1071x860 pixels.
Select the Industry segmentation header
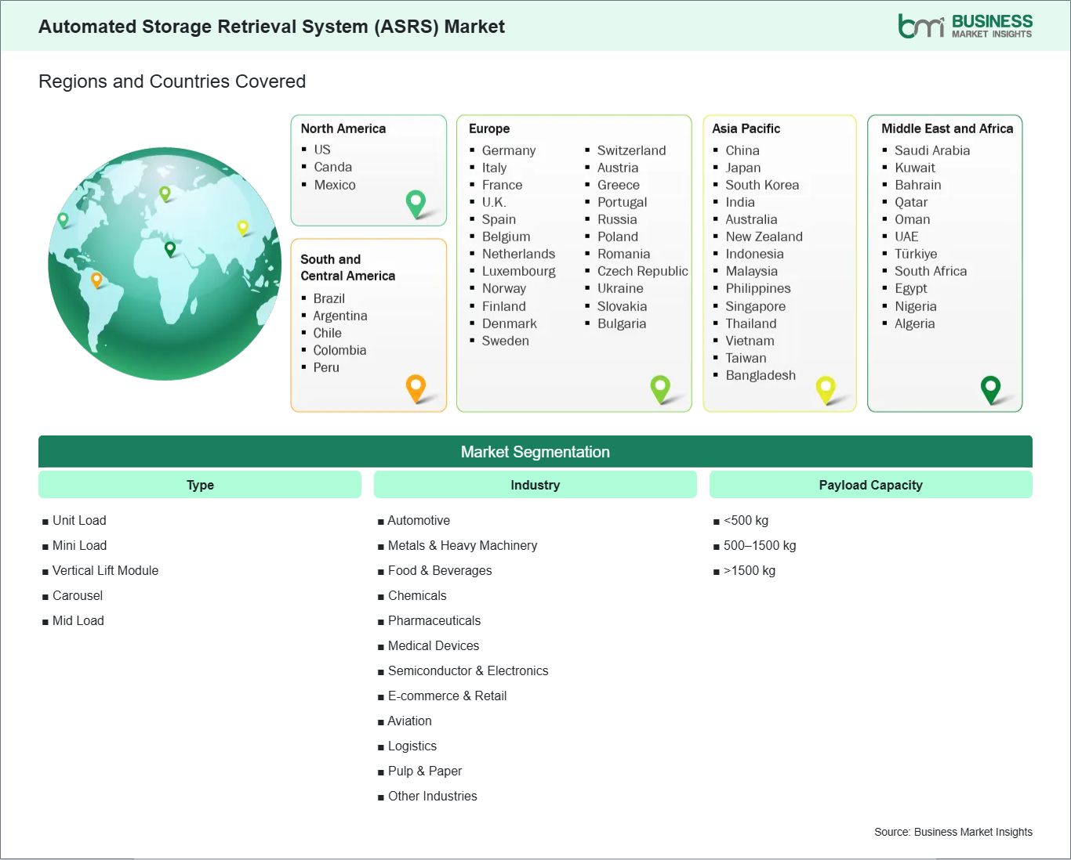[x=535, y=485]
